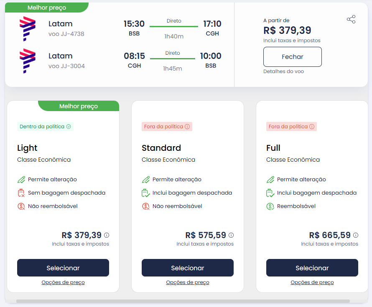Click the Detalhes do voo link

pyautogui.click(x=283, y=71)
